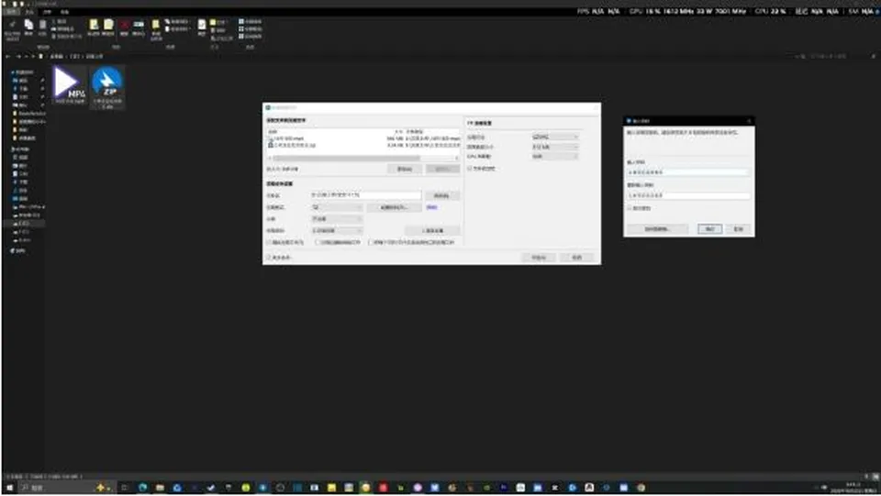Viewport: 881px width, 496px height.
Task: Click the Set password button in archive dialog
Action: [394, 207]
